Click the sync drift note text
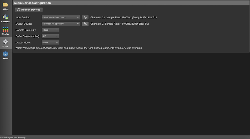Image resolution: width=250 pixels, height=139 pixels. pyautogui.click(x=79, y=48)
